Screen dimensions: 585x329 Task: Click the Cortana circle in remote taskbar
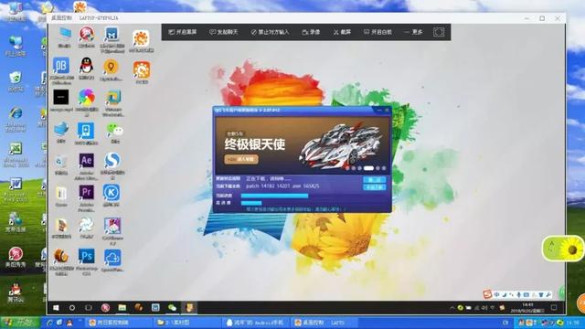[x=72, y=308]
